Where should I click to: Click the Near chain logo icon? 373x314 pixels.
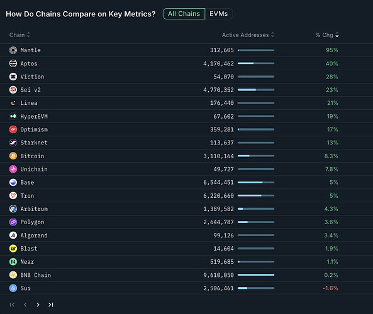(13, 261)
